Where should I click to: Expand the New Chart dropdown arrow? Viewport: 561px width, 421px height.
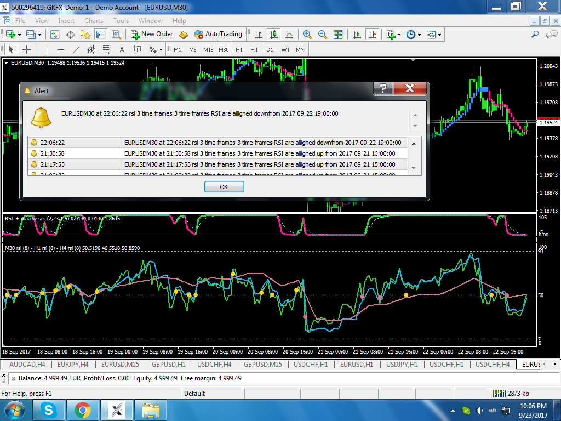click(x=19, y=35)
